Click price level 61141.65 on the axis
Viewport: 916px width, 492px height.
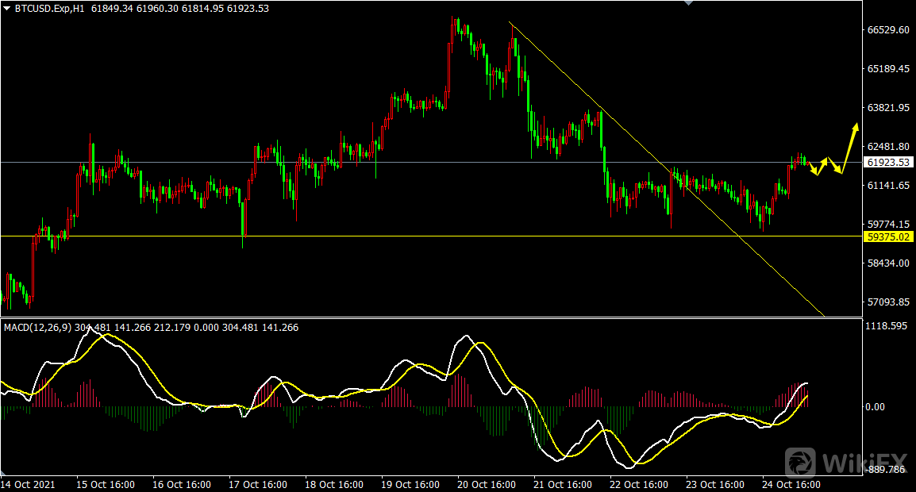888,185
